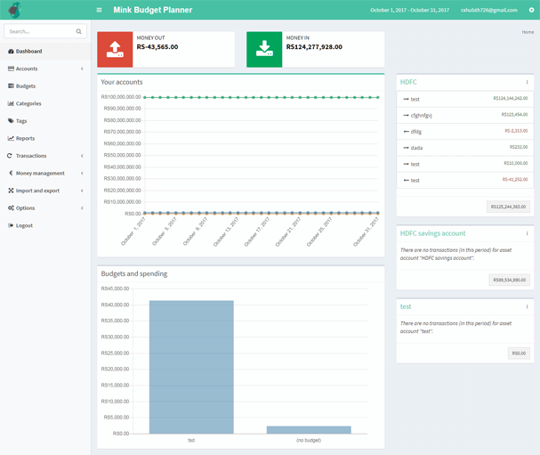Click the RS0.00 balance button

pos(519,353)
